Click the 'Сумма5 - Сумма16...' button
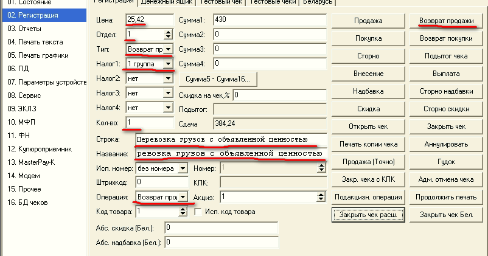 click(218, 79)
